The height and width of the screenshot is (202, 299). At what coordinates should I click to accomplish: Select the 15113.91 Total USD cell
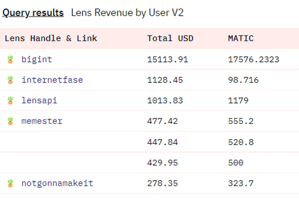tap(167, 59)
